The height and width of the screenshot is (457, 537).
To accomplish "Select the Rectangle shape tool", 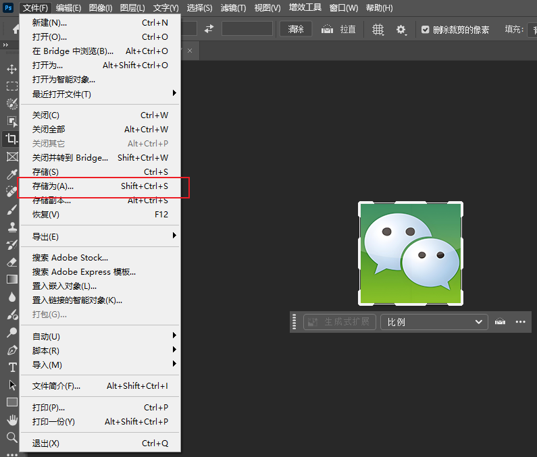I will click(12, 402).
